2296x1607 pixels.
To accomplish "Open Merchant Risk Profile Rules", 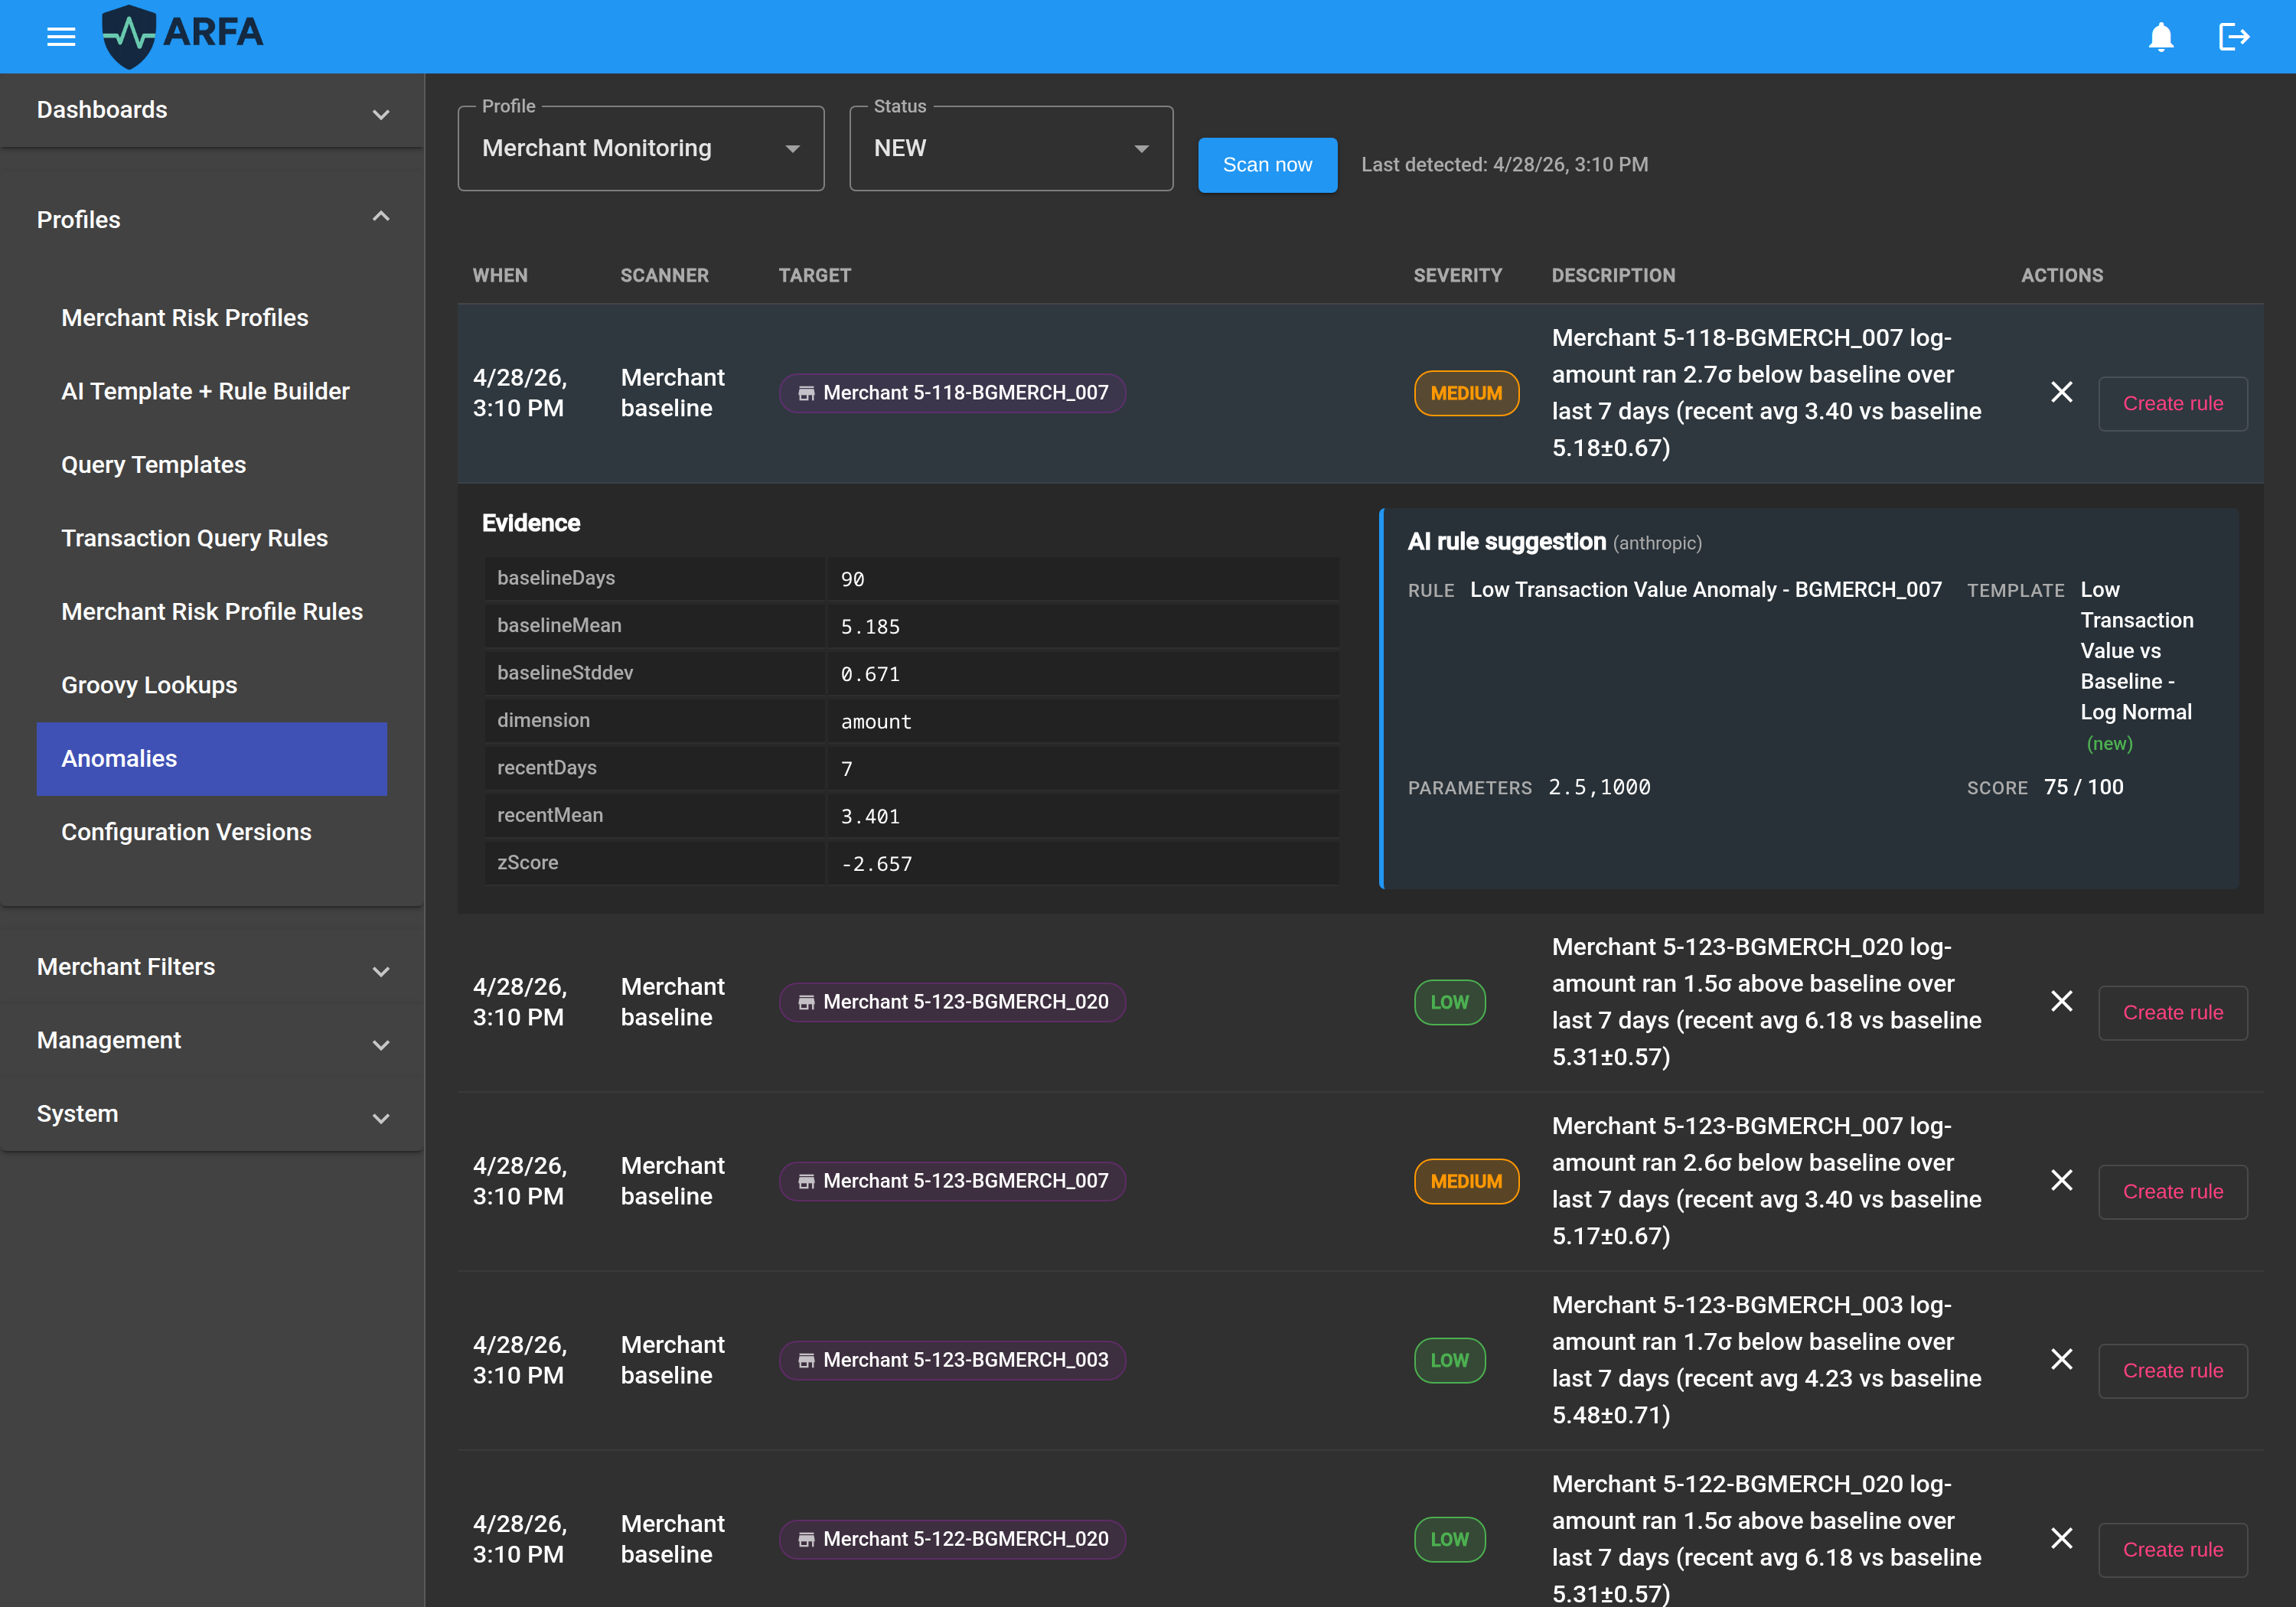I will click(212, 612).
